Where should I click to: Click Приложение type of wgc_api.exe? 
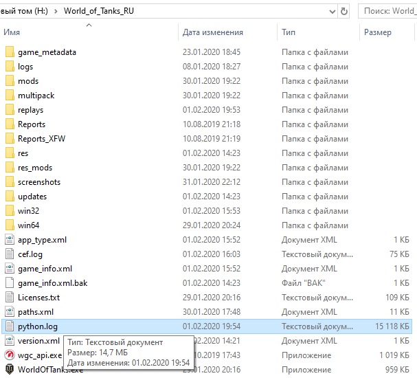point(306,355)
